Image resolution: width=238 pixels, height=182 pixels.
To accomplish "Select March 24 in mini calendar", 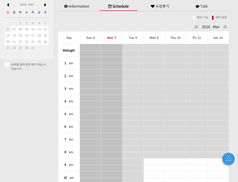I will click(33, 42).
